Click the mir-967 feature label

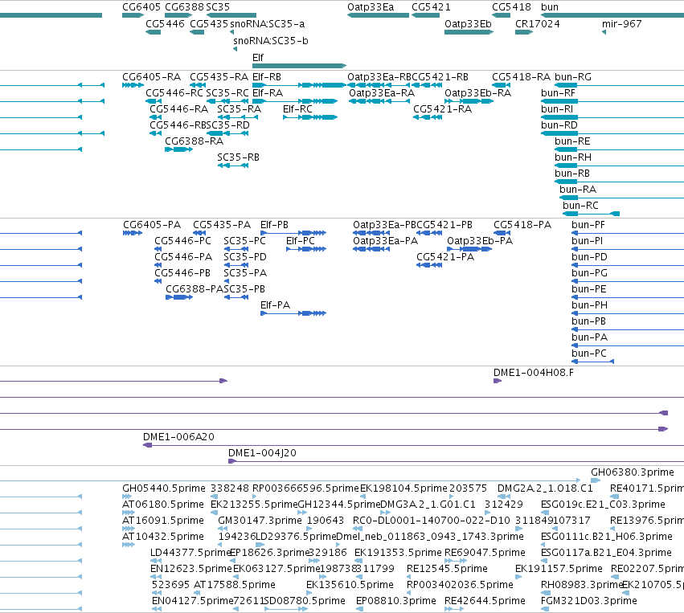pos(621,24)
